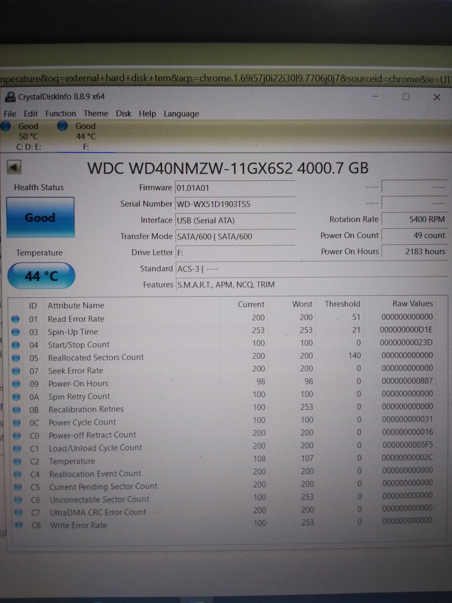Click the previous disk arrow button
This screenshot has width=452, height=603.
(x=14, y=167)
